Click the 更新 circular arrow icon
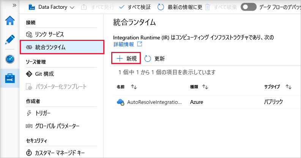This screenshot has width=301, height=158. coord(148,59)
